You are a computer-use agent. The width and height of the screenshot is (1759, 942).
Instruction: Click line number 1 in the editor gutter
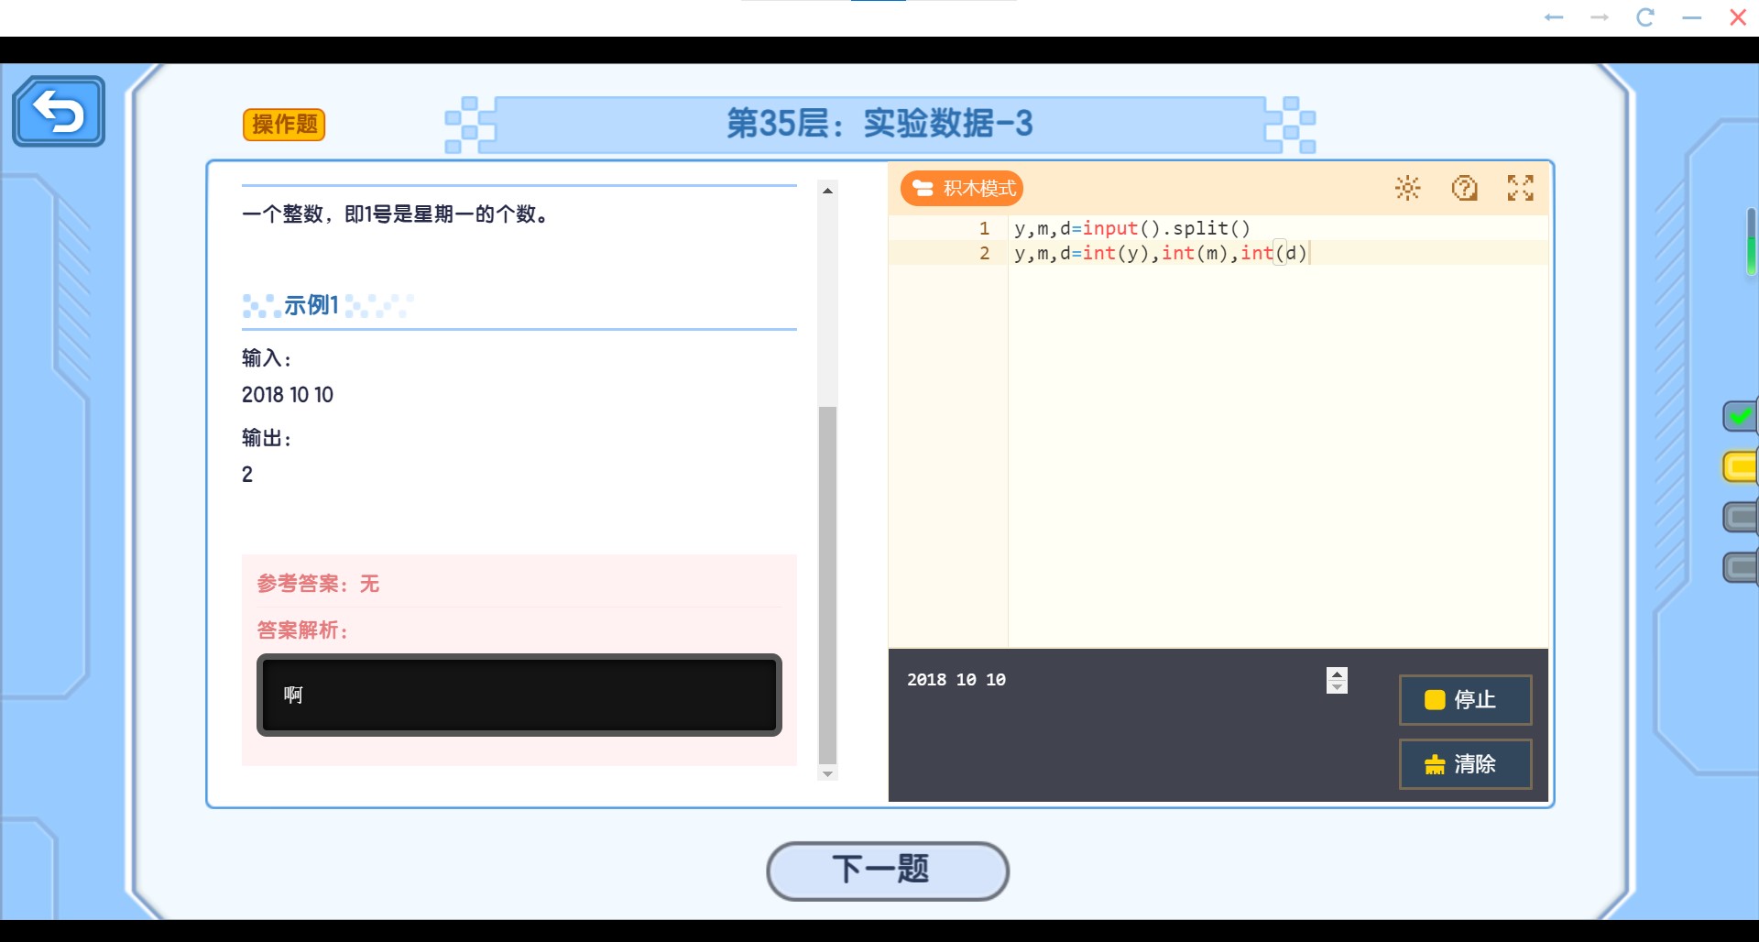coord(985,228)
